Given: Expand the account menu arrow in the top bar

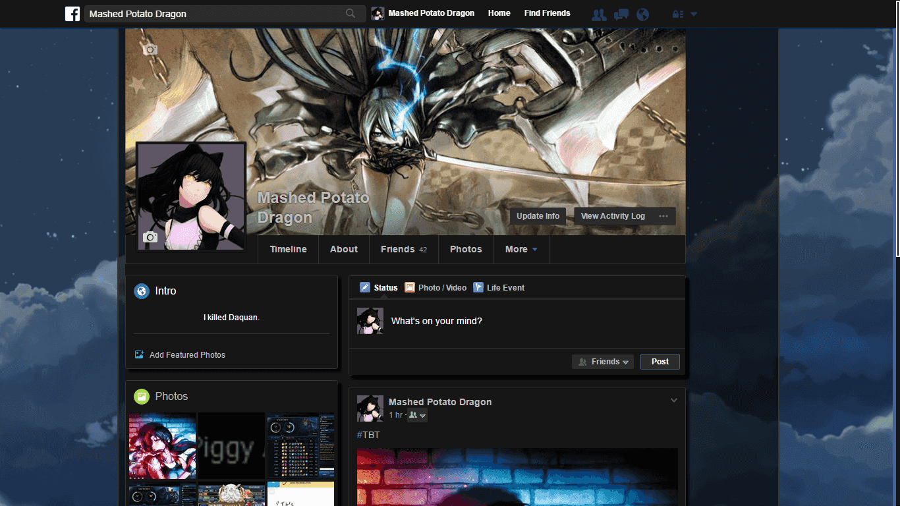Looking at the screenshot, I should click(694, 14).
